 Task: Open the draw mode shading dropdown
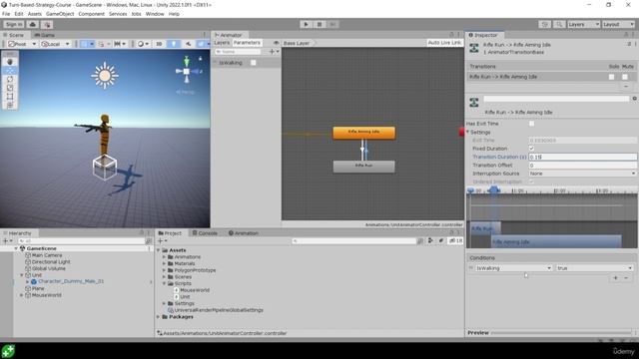point(143,44)
